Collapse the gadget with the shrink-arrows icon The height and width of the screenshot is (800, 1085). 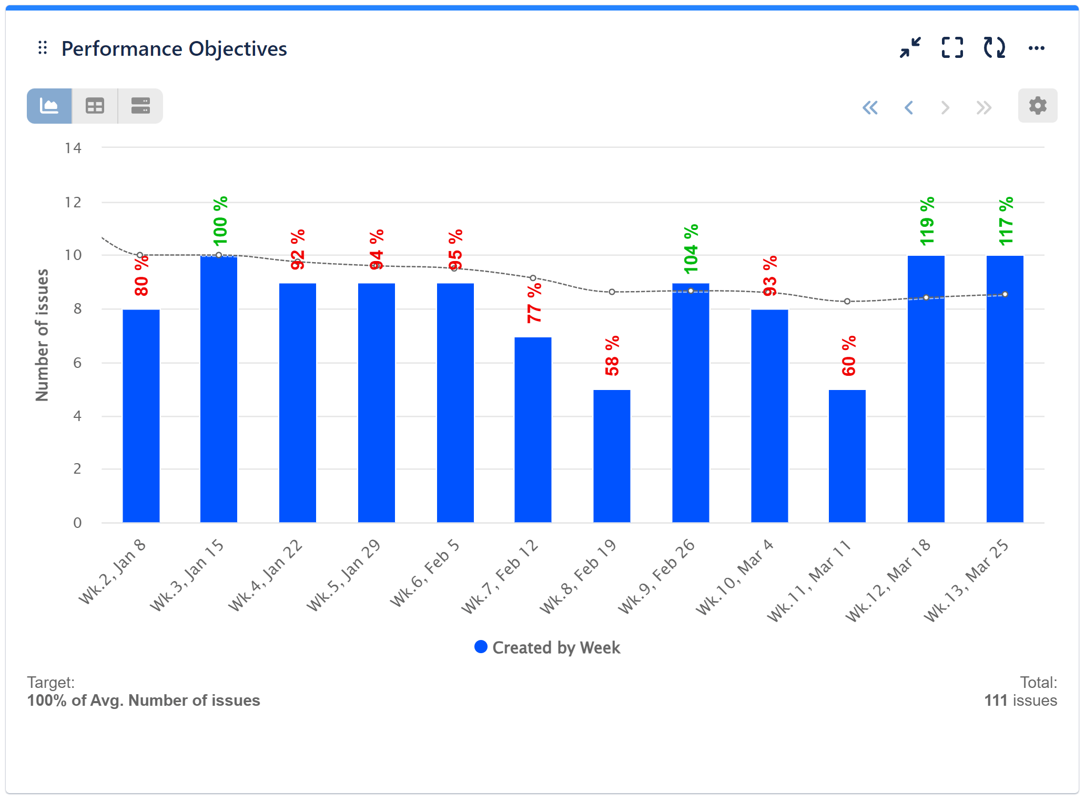tap(910, 48)
